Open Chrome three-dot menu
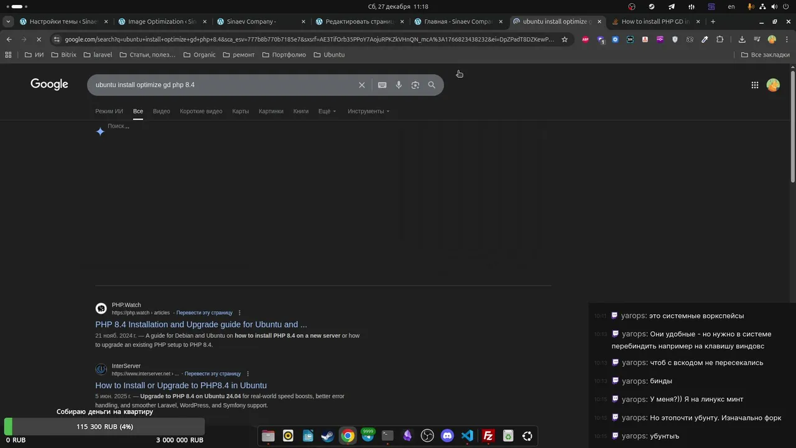This screenshot has width=796, height=448. click(786, 39)
